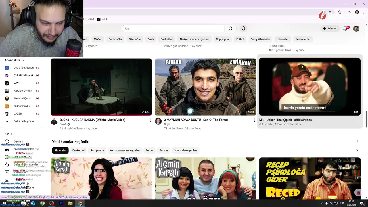Image resolution: width=368 pixels, height=207 pixels.
Task: Open the YouTube account avatar menu
Action: pos(356,28)
